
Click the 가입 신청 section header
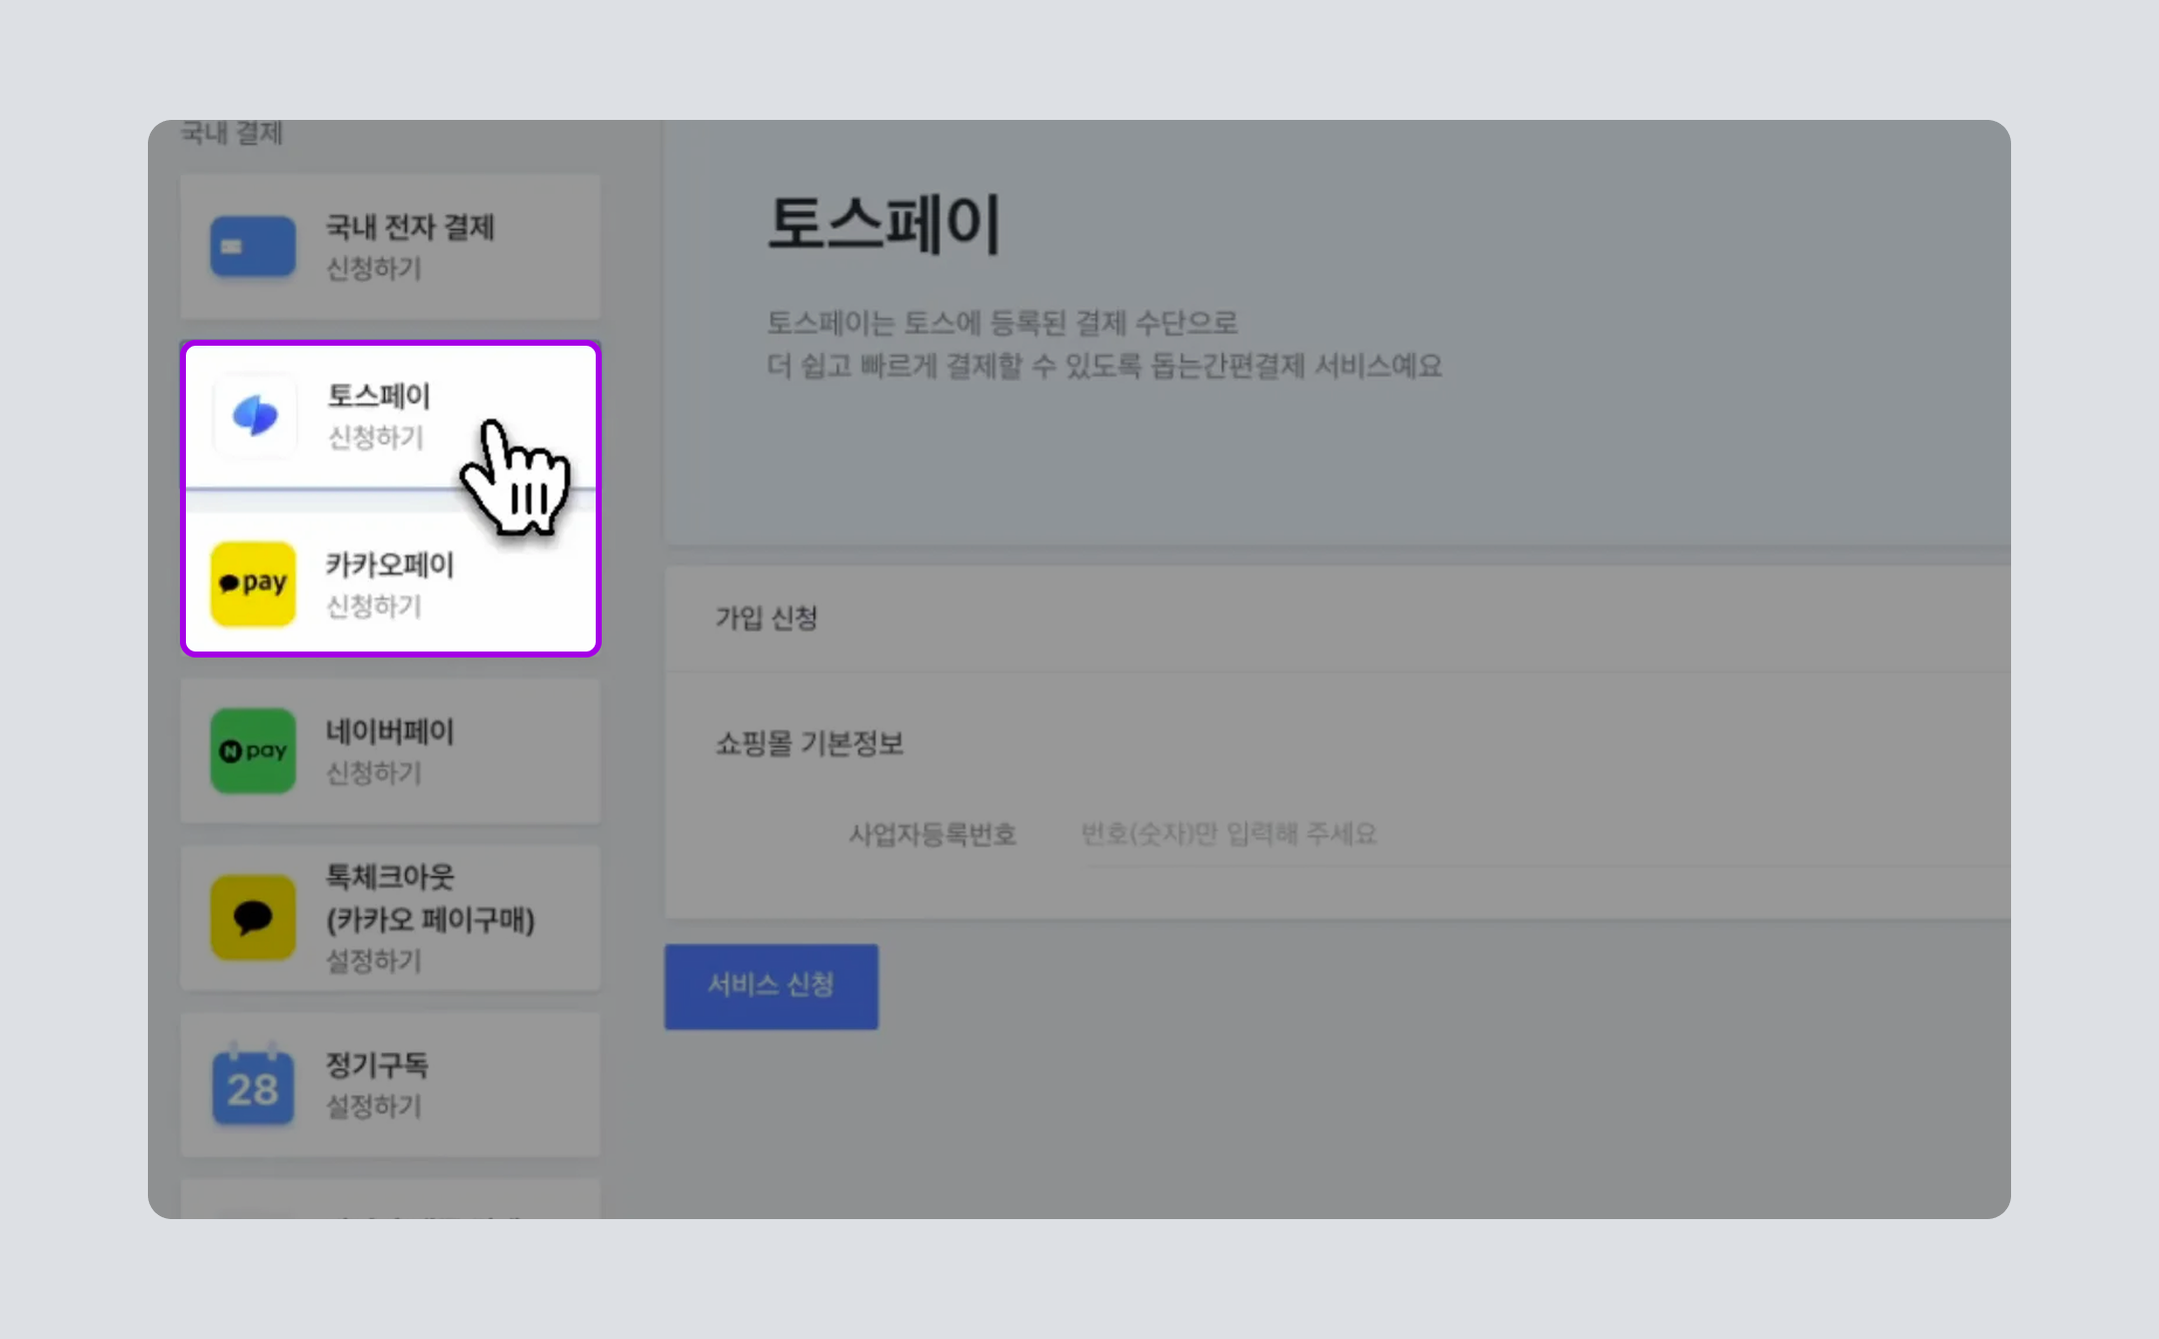tap(767, 619)
